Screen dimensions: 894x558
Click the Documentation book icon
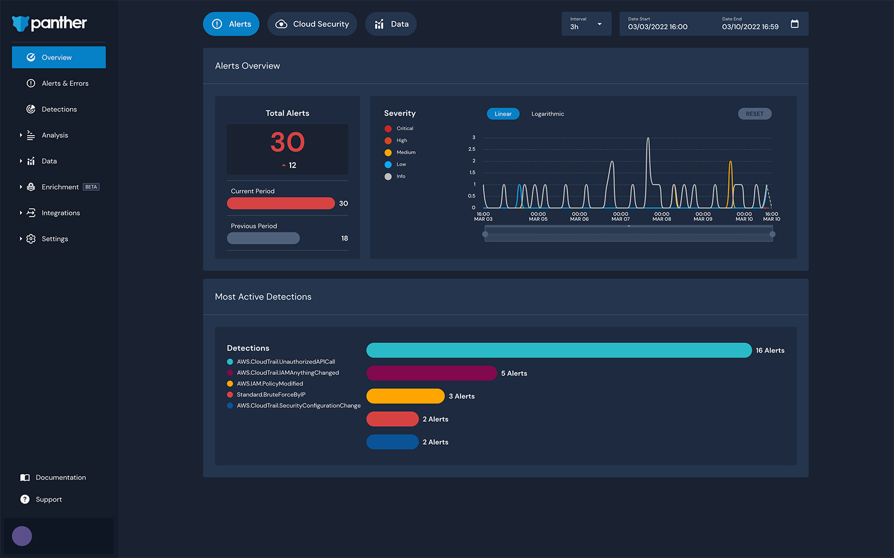pyautogui.click(x=25, y=478)
